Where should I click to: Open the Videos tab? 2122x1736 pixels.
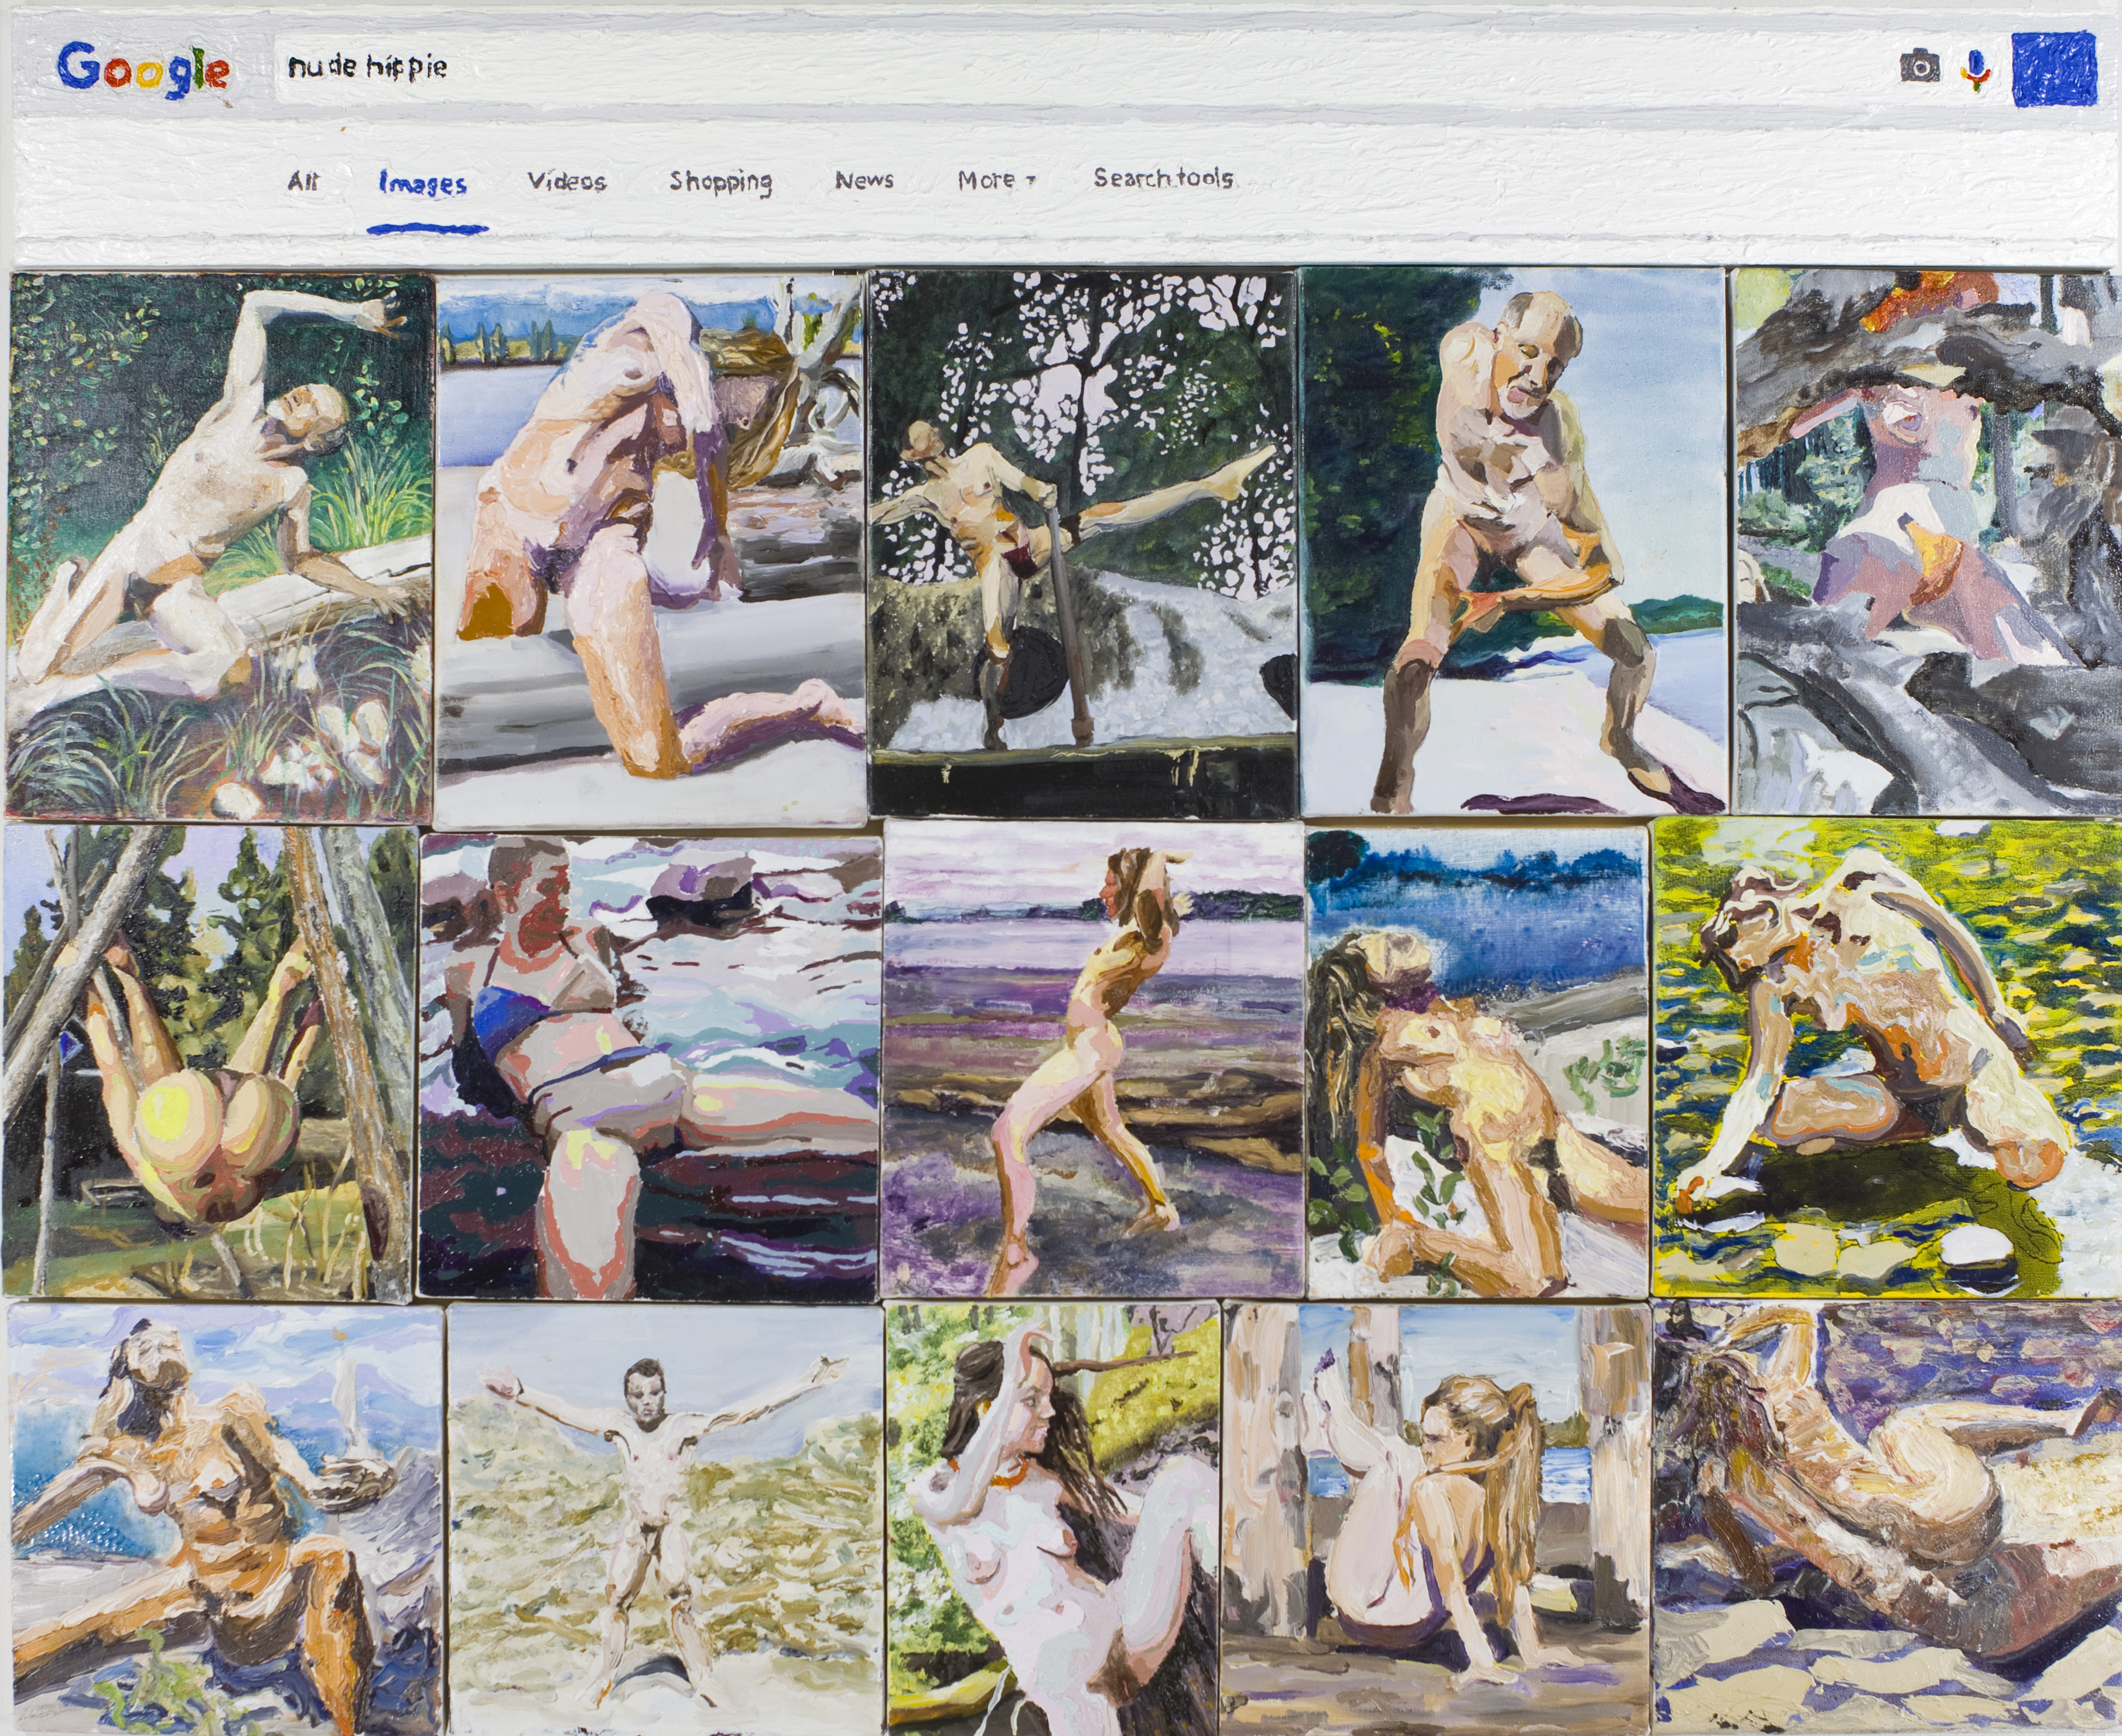click(x=567, y=181)
